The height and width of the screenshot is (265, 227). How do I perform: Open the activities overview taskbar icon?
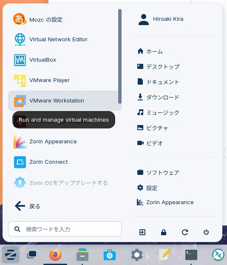31,255
